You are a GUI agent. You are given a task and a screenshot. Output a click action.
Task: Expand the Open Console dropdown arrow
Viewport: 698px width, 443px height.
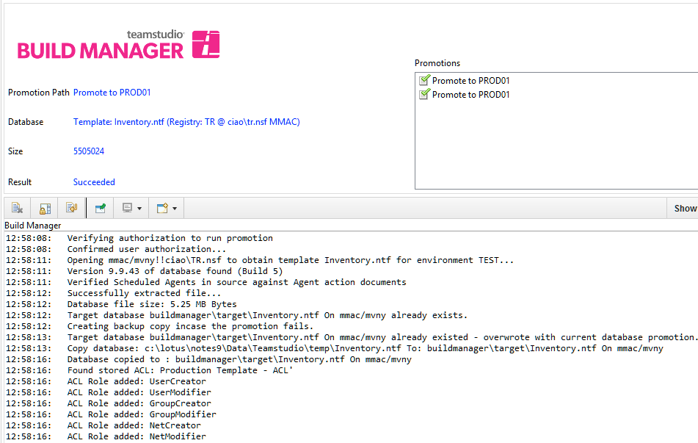pyautogui.click(x=175, y=209)
